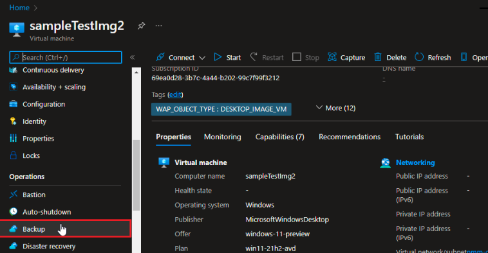Click the Identity key icon

pyautogui.click(x=13, y=121)
